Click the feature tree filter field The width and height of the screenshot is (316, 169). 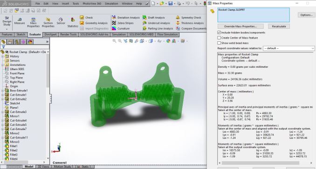(x=25, y=47)
